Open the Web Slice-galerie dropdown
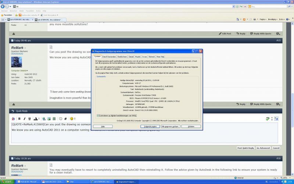 click(x=50, y=15)
